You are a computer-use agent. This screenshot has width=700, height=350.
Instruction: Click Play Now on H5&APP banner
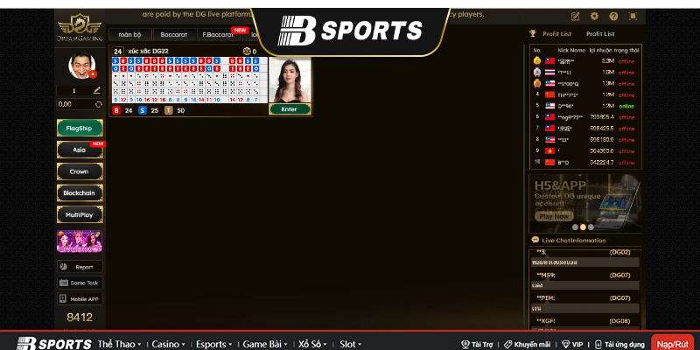pyautogui.click(x=554, y=216)
